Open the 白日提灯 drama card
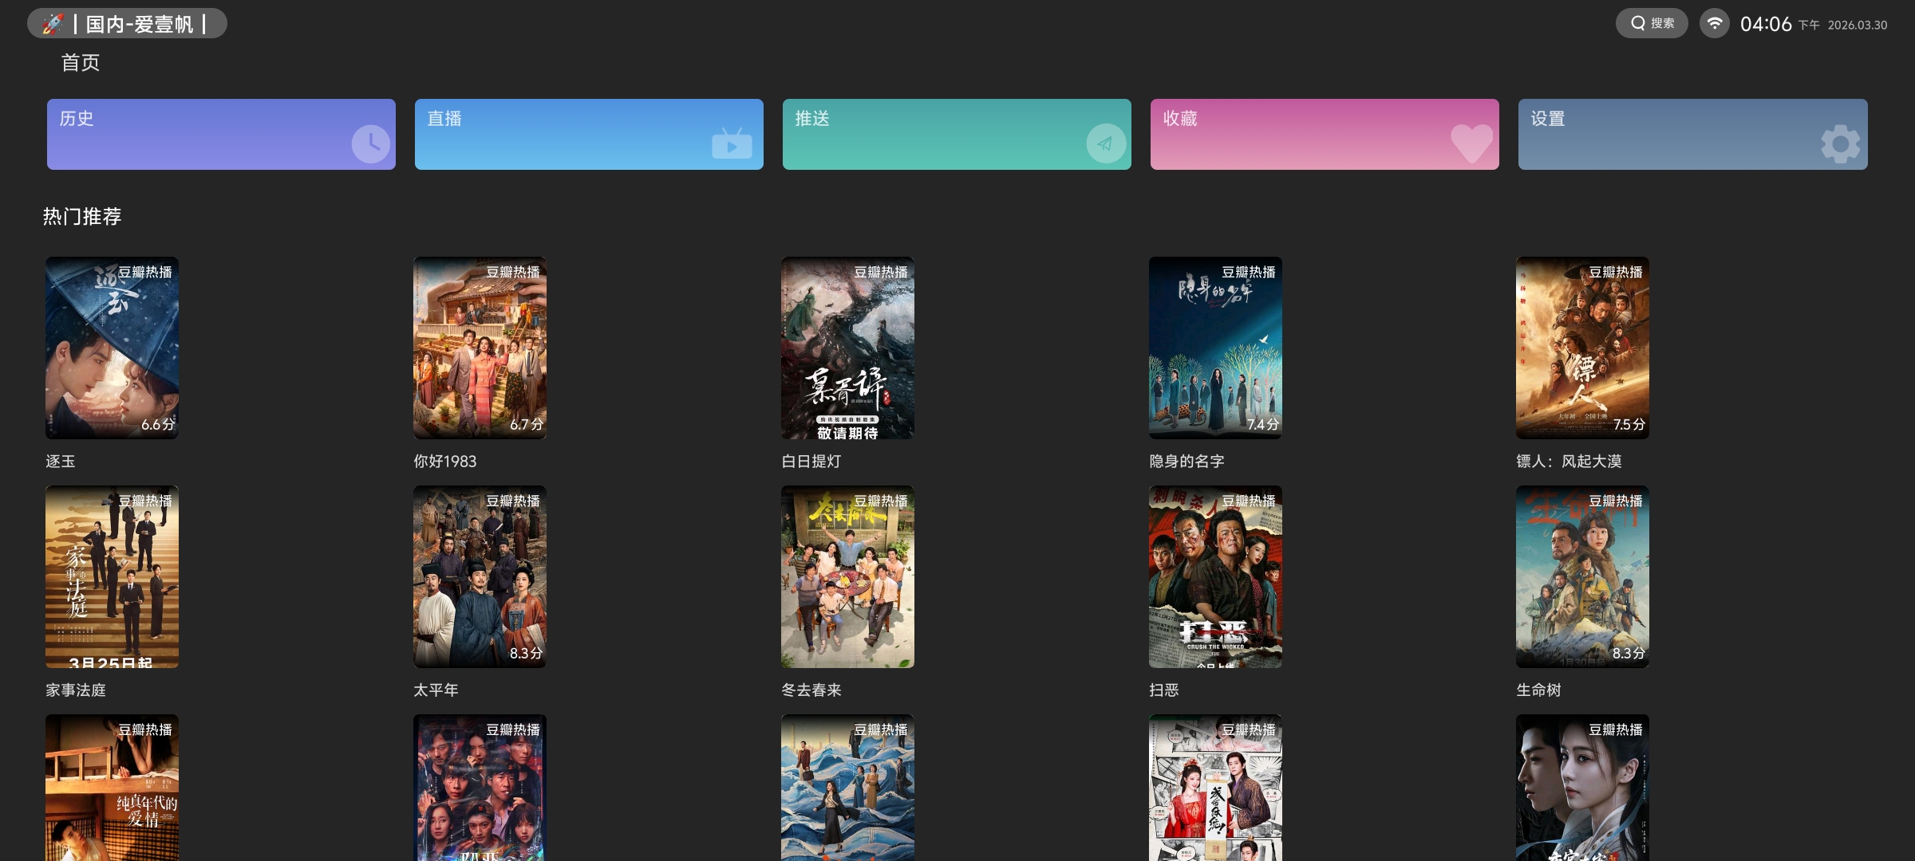 (848, 348)
